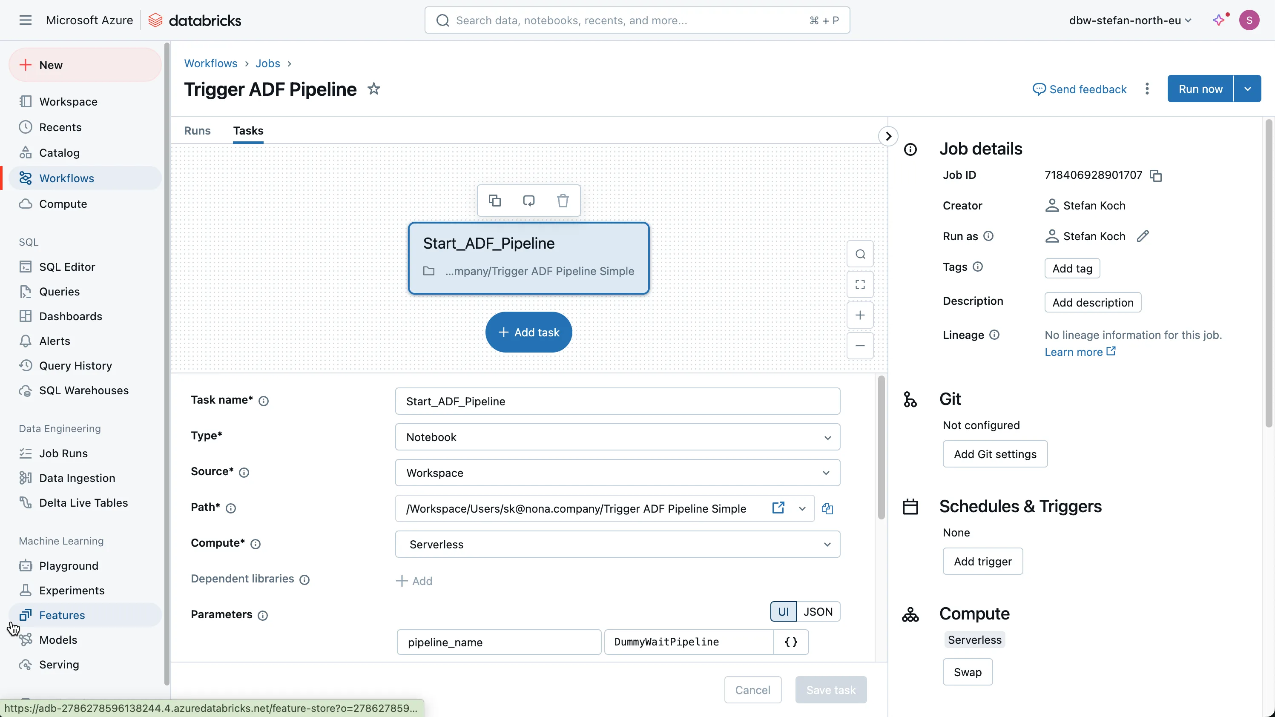Select the UI parameters view toggle

pos(783,611)
